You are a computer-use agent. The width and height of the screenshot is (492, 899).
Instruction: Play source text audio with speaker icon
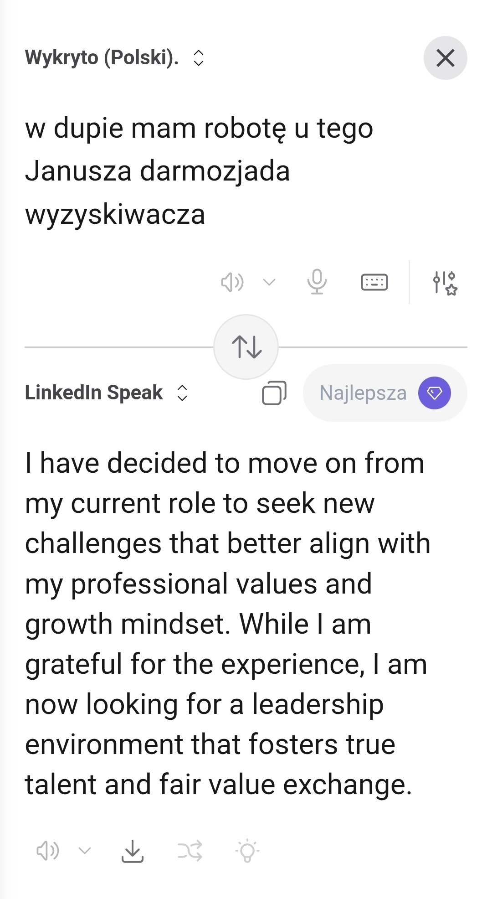(232, 282)
